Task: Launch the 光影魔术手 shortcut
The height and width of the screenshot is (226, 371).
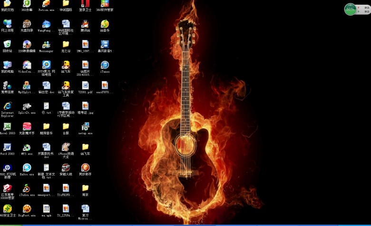Action: (x=27, y=127)
